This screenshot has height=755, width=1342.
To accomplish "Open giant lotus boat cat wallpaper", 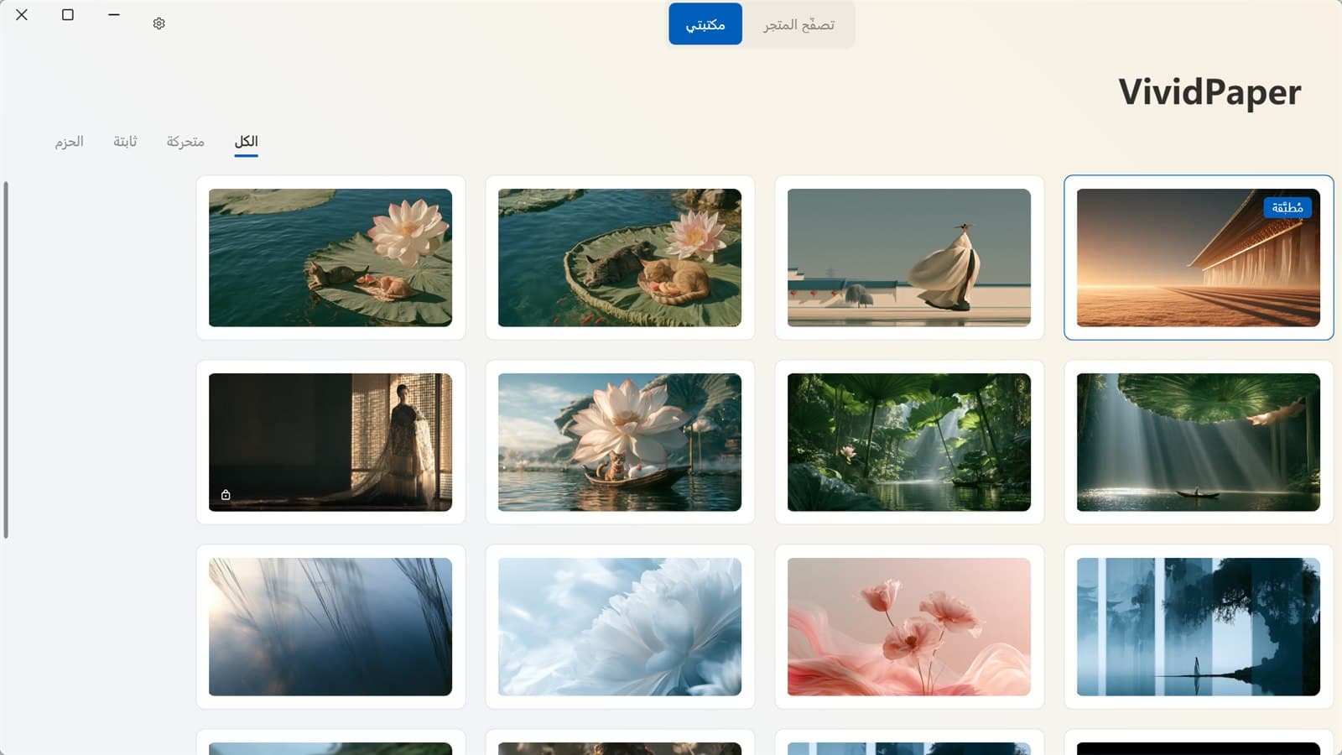I will (620, 442).
